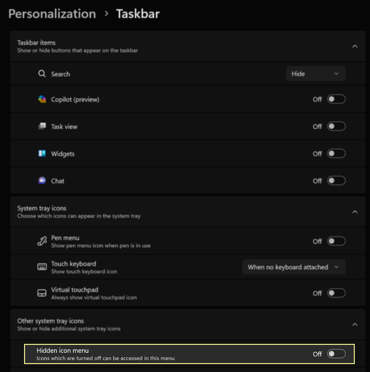Turn on the Copilot (preview) toggle
Image resolution: width=370 pixels, height=372 pixels.
point(336,99)
